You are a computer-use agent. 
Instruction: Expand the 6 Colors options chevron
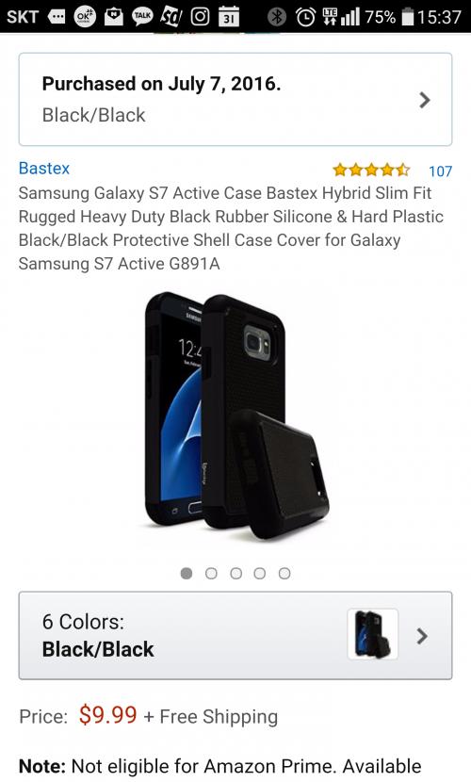click(422, 636)
